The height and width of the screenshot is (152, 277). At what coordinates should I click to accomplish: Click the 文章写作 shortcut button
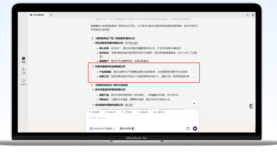pos(111,112)
